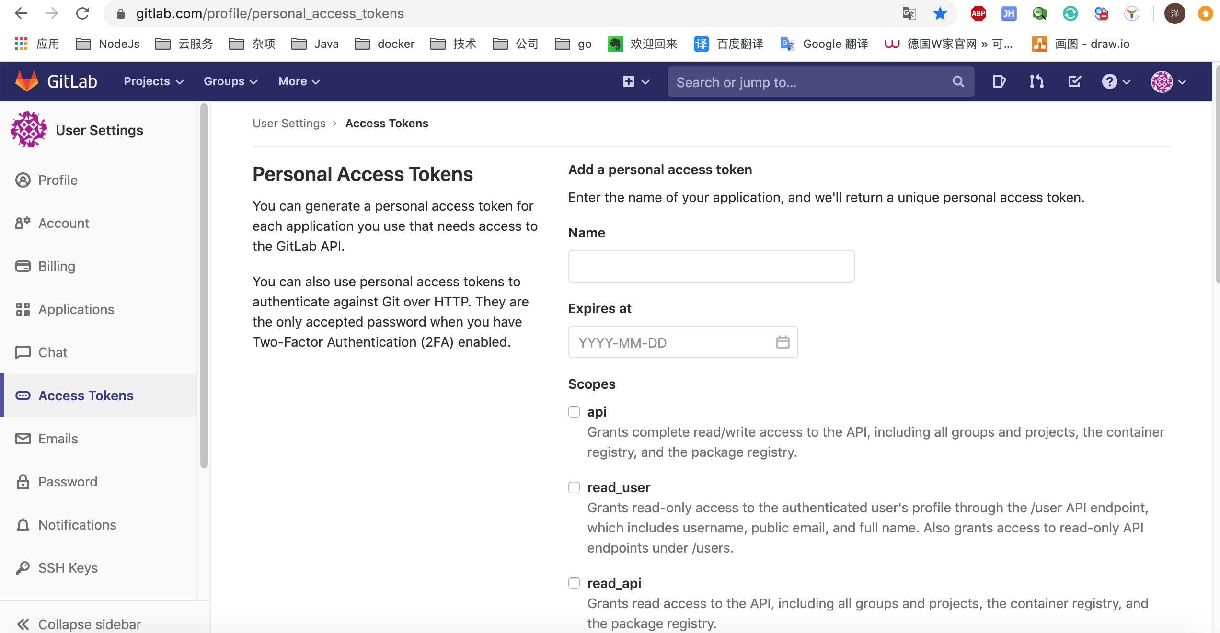1220x633 pixels.
Task: Click the User Settings breadcrumb link
Action: pos(289,124)
